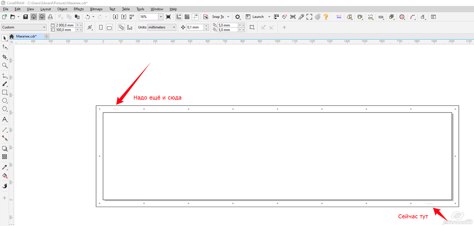Increase the nudge distance with up arrow

[206, 26]
